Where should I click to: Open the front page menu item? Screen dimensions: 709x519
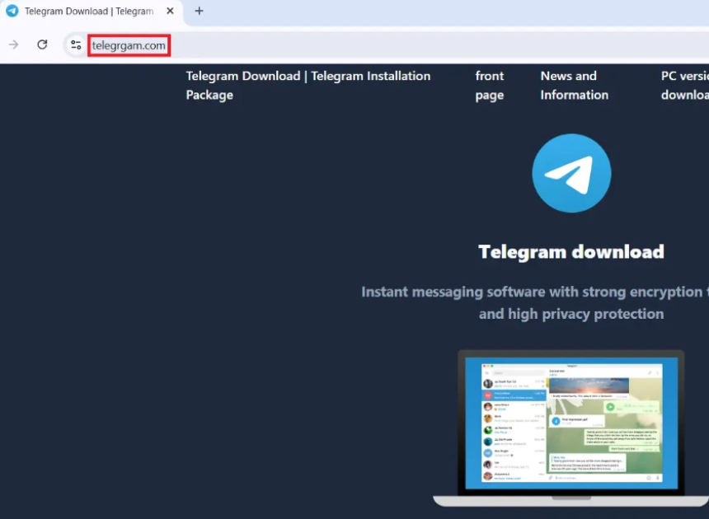tap(490, 85)
